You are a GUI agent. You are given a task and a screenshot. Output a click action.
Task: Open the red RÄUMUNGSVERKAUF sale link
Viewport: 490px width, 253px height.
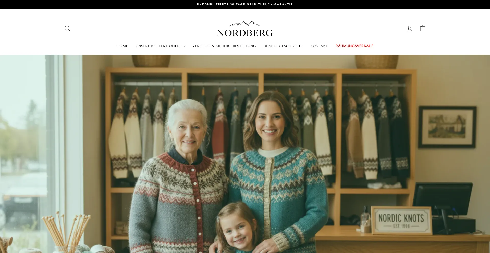tap(354, 46)
